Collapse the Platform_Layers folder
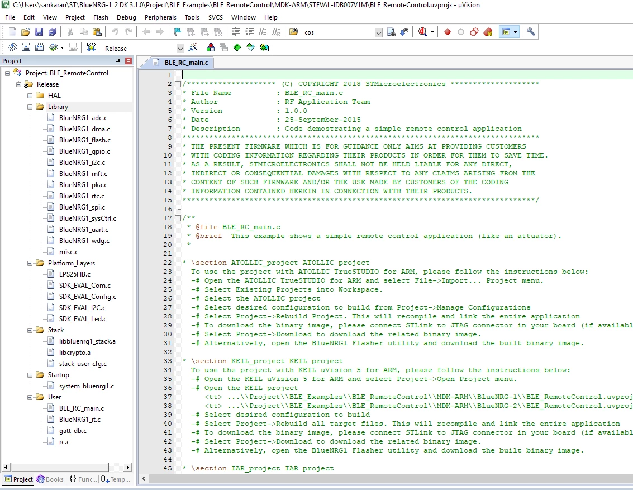The image size is (633, 490). [30, 263]
